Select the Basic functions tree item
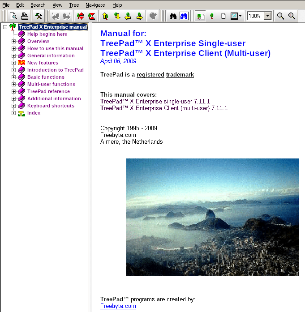Screen dimensions: 305x312 pyautogui.click(x=46, y=77)
